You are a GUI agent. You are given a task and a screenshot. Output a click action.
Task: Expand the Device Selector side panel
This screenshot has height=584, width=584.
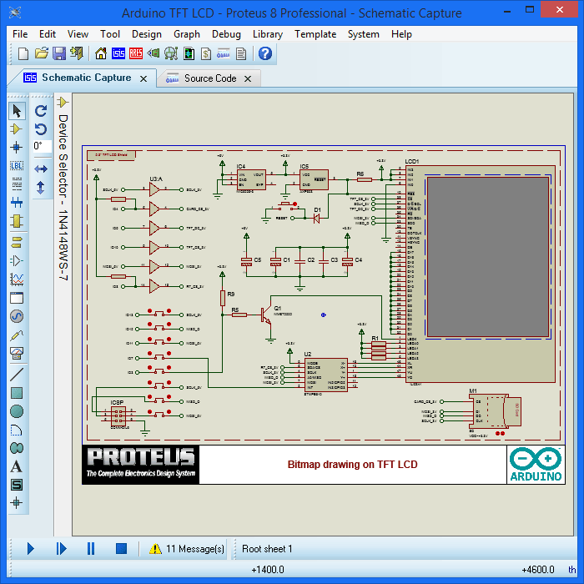(63, 102)
